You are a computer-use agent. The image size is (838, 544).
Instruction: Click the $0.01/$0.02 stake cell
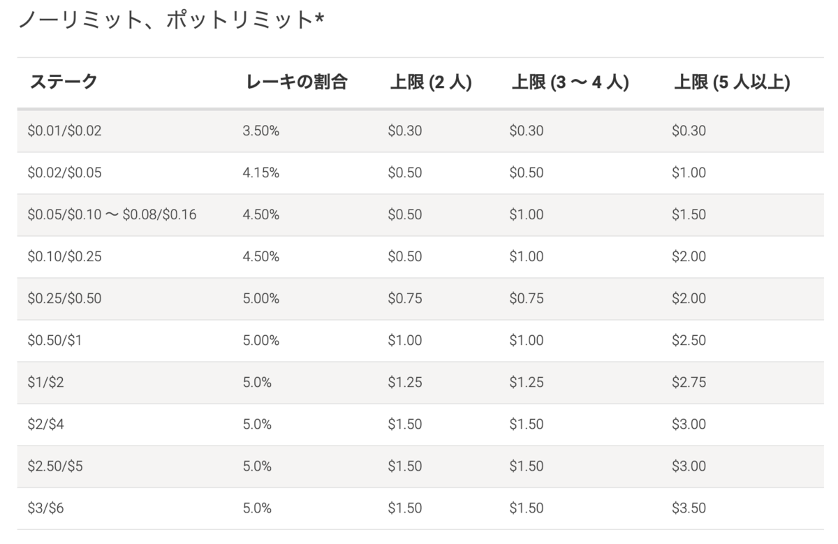click(x=64, y=131)
